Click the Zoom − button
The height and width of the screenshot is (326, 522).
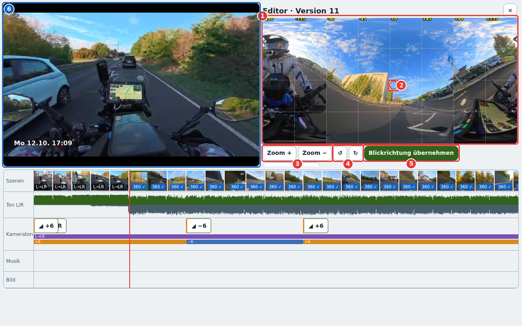(x=315, y=153)
